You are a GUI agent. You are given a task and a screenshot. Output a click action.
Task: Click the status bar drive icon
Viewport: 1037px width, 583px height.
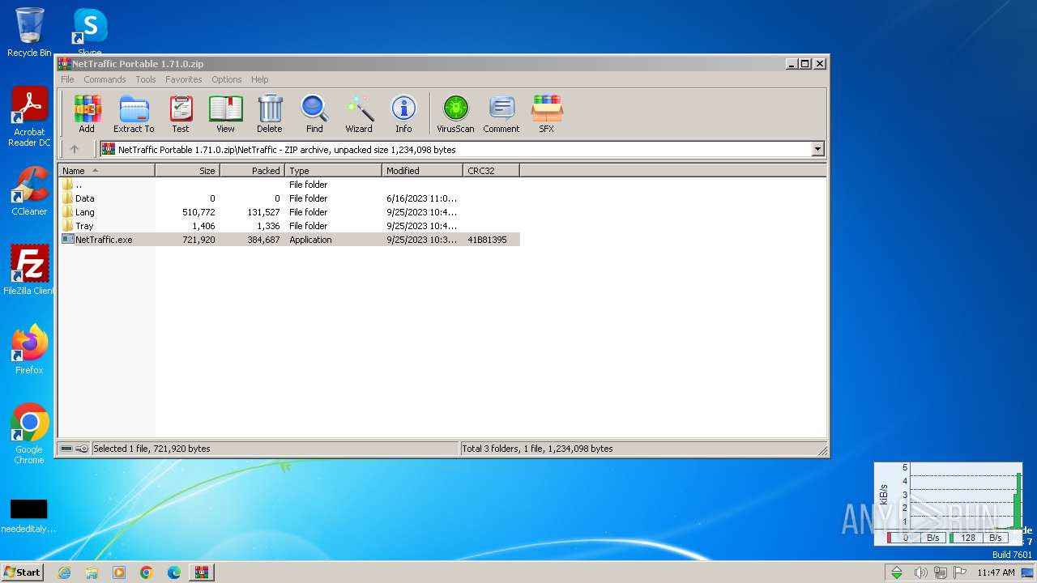click(x=66, y=449)
